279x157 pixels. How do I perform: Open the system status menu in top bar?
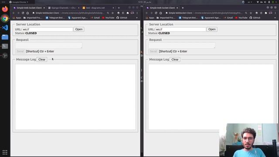(267, 2)
